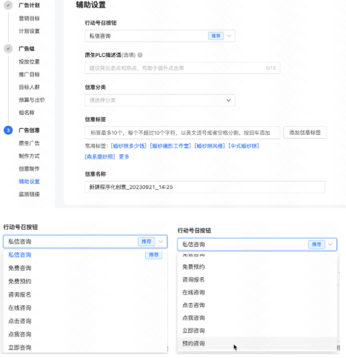Pick 在线咨询 in the list containing 免费咨询

coord(85,308)
